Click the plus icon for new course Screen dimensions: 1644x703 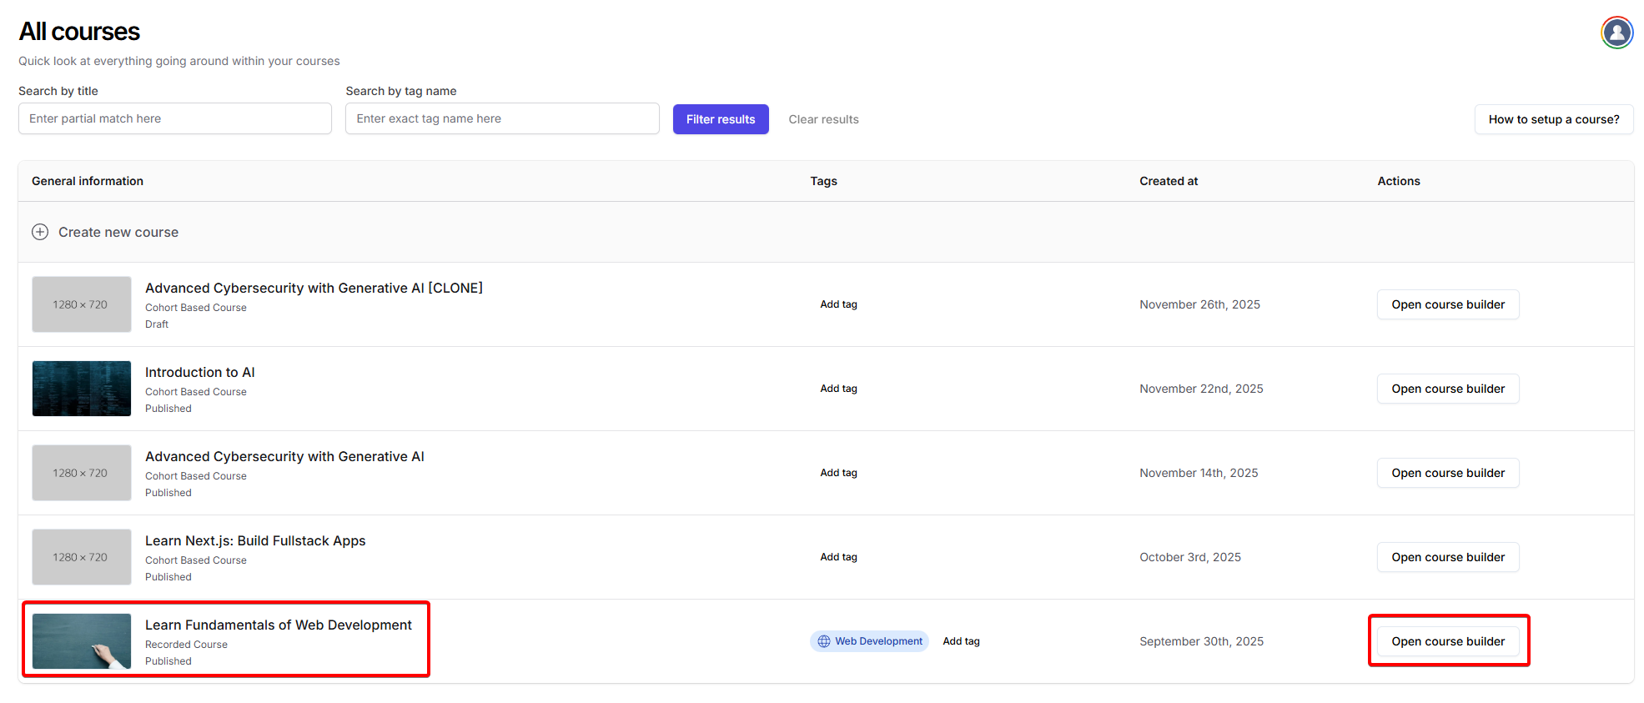(40, 232)
